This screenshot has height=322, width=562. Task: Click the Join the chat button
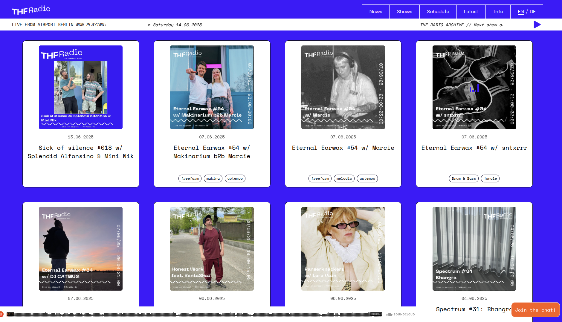[535, 310]
